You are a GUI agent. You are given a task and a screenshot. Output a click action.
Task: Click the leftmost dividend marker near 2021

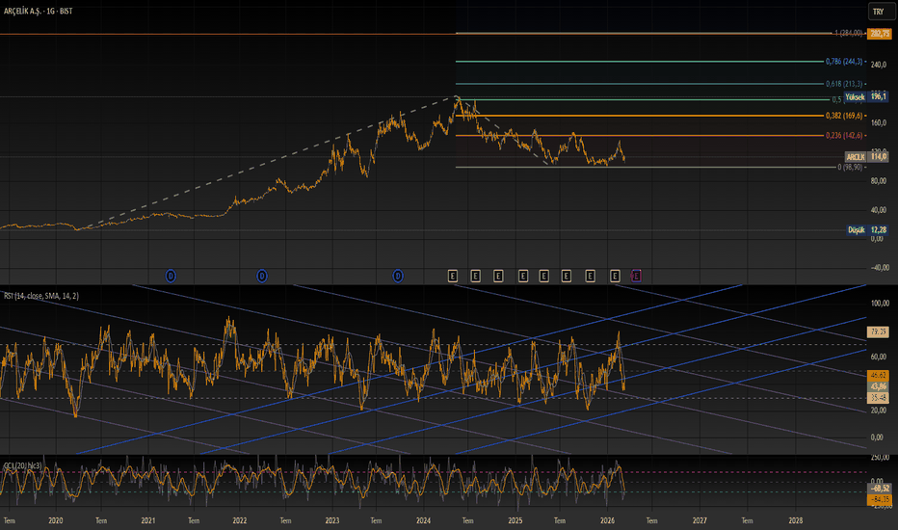coord(171,276)
